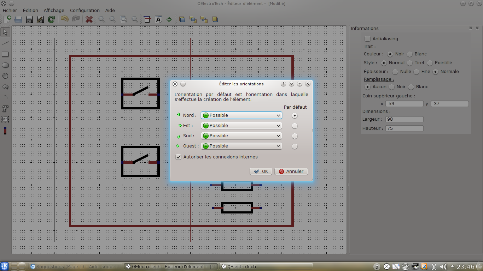Select Blanc for Couleur
Image resolution: width=483 pixels, height=271 pixels.
(x=409, y=54)
